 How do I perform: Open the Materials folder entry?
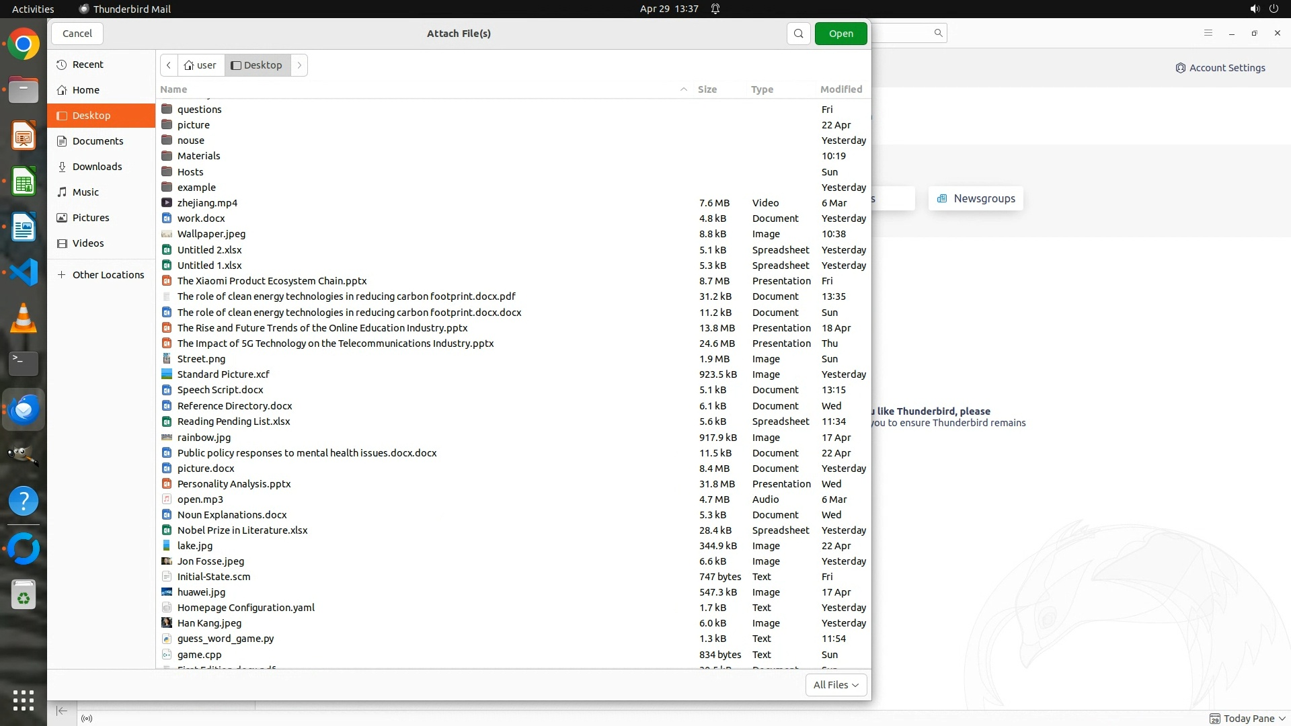[x=198, y=156]
